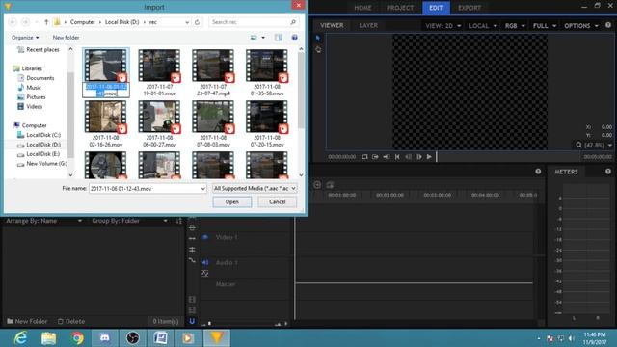
Task: Select the METERS tab
Action: click(x=566, y=172)
